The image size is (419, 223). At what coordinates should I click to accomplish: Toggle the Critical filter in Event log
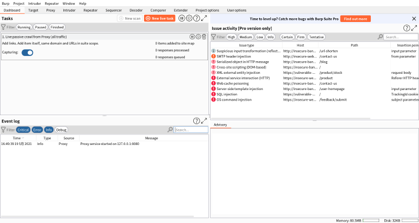[x=23, y=130]
